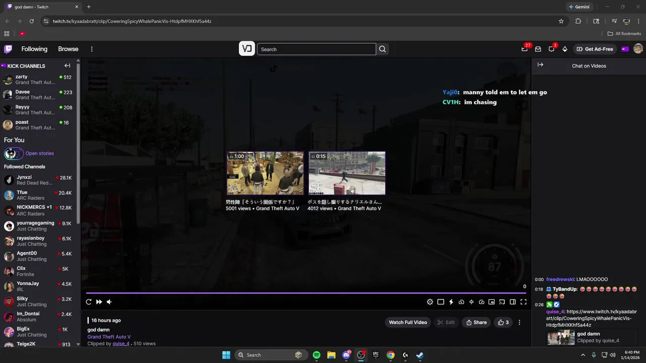Open the 7TV logo icon

247,49
